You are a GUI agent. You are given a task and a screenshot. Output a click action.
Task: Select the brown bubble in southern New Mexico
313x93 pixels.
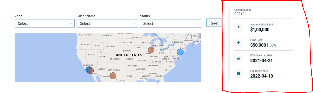(x=113, y=76)
